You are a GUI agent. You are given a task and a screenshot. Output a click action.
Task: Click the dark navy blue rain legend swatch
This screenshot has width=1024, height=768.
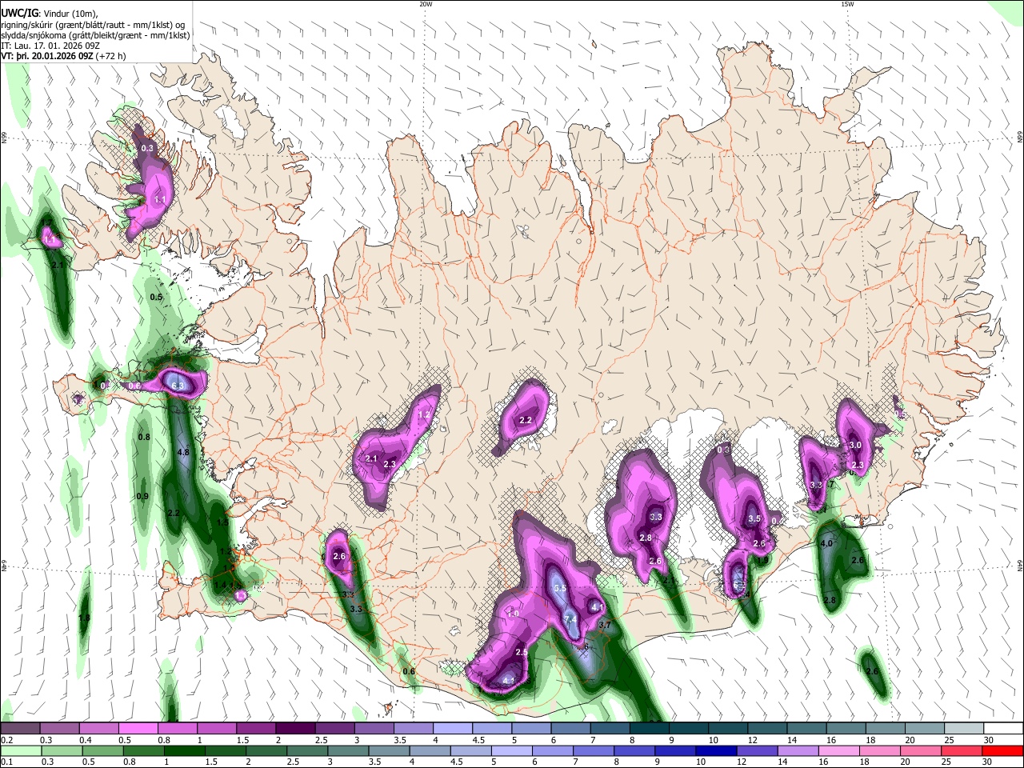click(x=714, y=751)
